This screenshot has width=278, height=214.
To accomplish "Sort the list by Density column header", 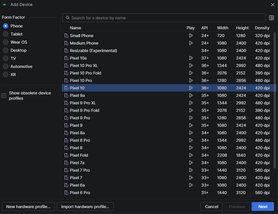I will coord(262,28).
